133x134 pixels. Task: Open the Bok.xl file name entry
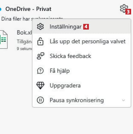[x=24, y=32]
